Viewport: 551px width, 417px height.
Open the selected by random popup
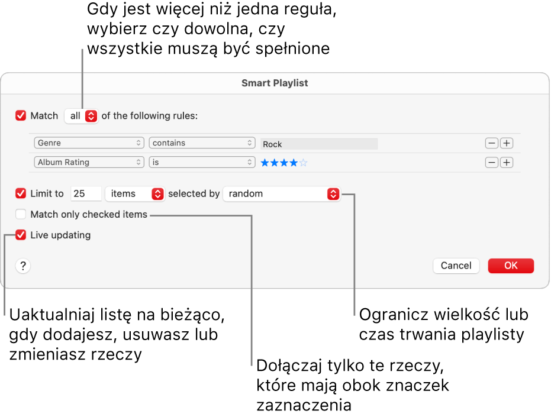(282, 193)
